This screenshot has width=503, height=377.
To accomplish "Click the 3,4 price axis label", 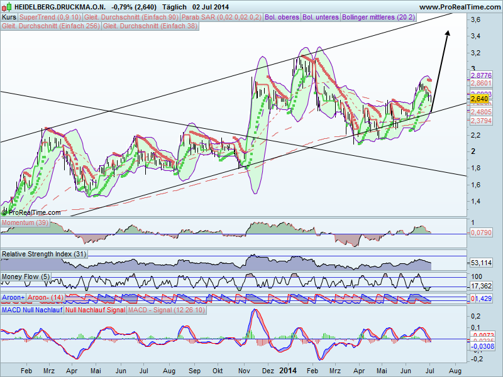I will pyautogui.click(x=476, y=36).
